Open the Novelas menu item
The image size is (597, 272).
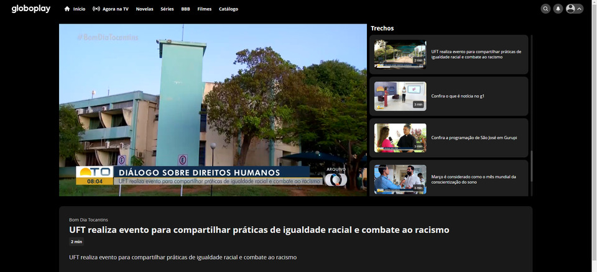click(x=145, y=9)
